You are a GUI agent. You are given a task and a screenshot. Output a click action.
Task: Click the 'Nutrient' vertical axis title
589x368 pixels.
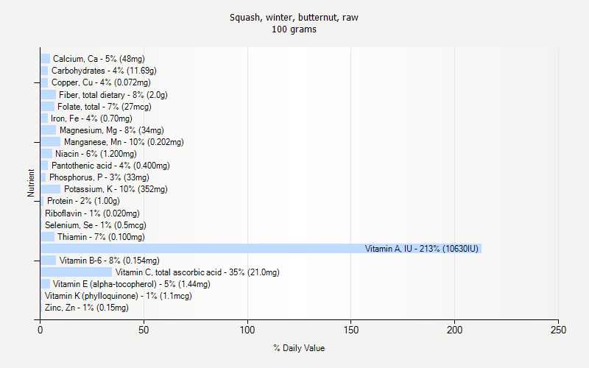[x=30, y=183]
